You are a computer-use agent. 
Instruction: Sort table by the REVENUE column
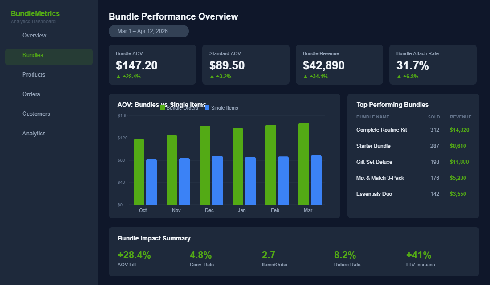click(x=460, y=117)
